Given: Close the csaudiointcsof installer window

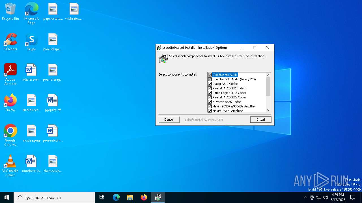Looking at the screenshot, I should point(268,48).
